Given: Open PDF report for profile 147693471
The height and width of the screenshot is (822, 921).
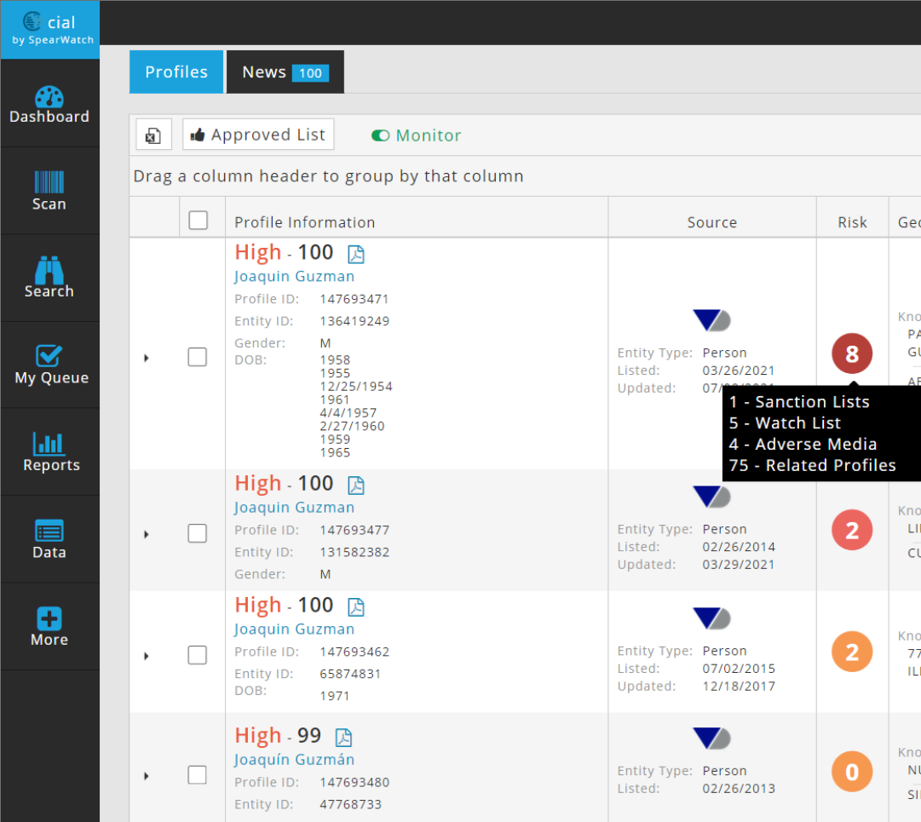Looking at the screenshot, I should pyautogui.click(x=356, y=254).
